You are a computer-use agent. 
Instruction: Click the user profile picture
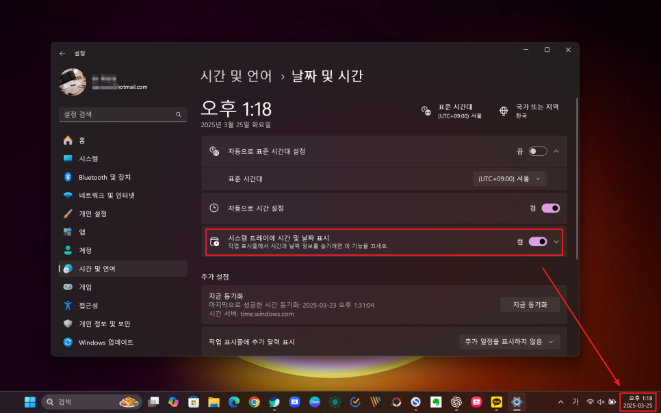[x=73, y=82]
